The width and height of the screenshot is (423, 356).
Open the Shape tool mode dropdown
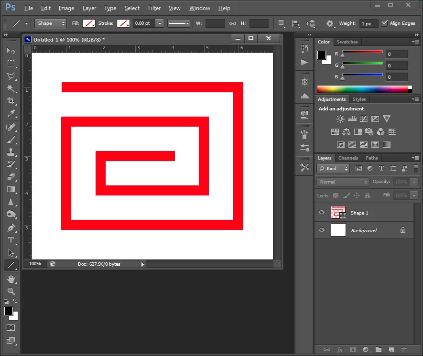[x=51, y=23]
